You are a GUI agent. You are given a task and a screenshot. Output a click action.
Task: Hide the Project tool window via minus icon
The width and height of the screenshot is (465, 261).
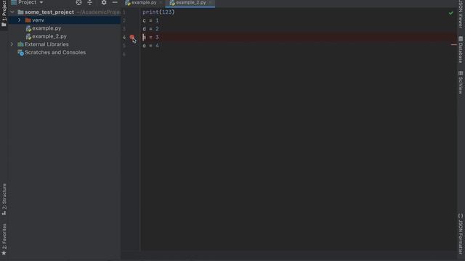point(115,3)
